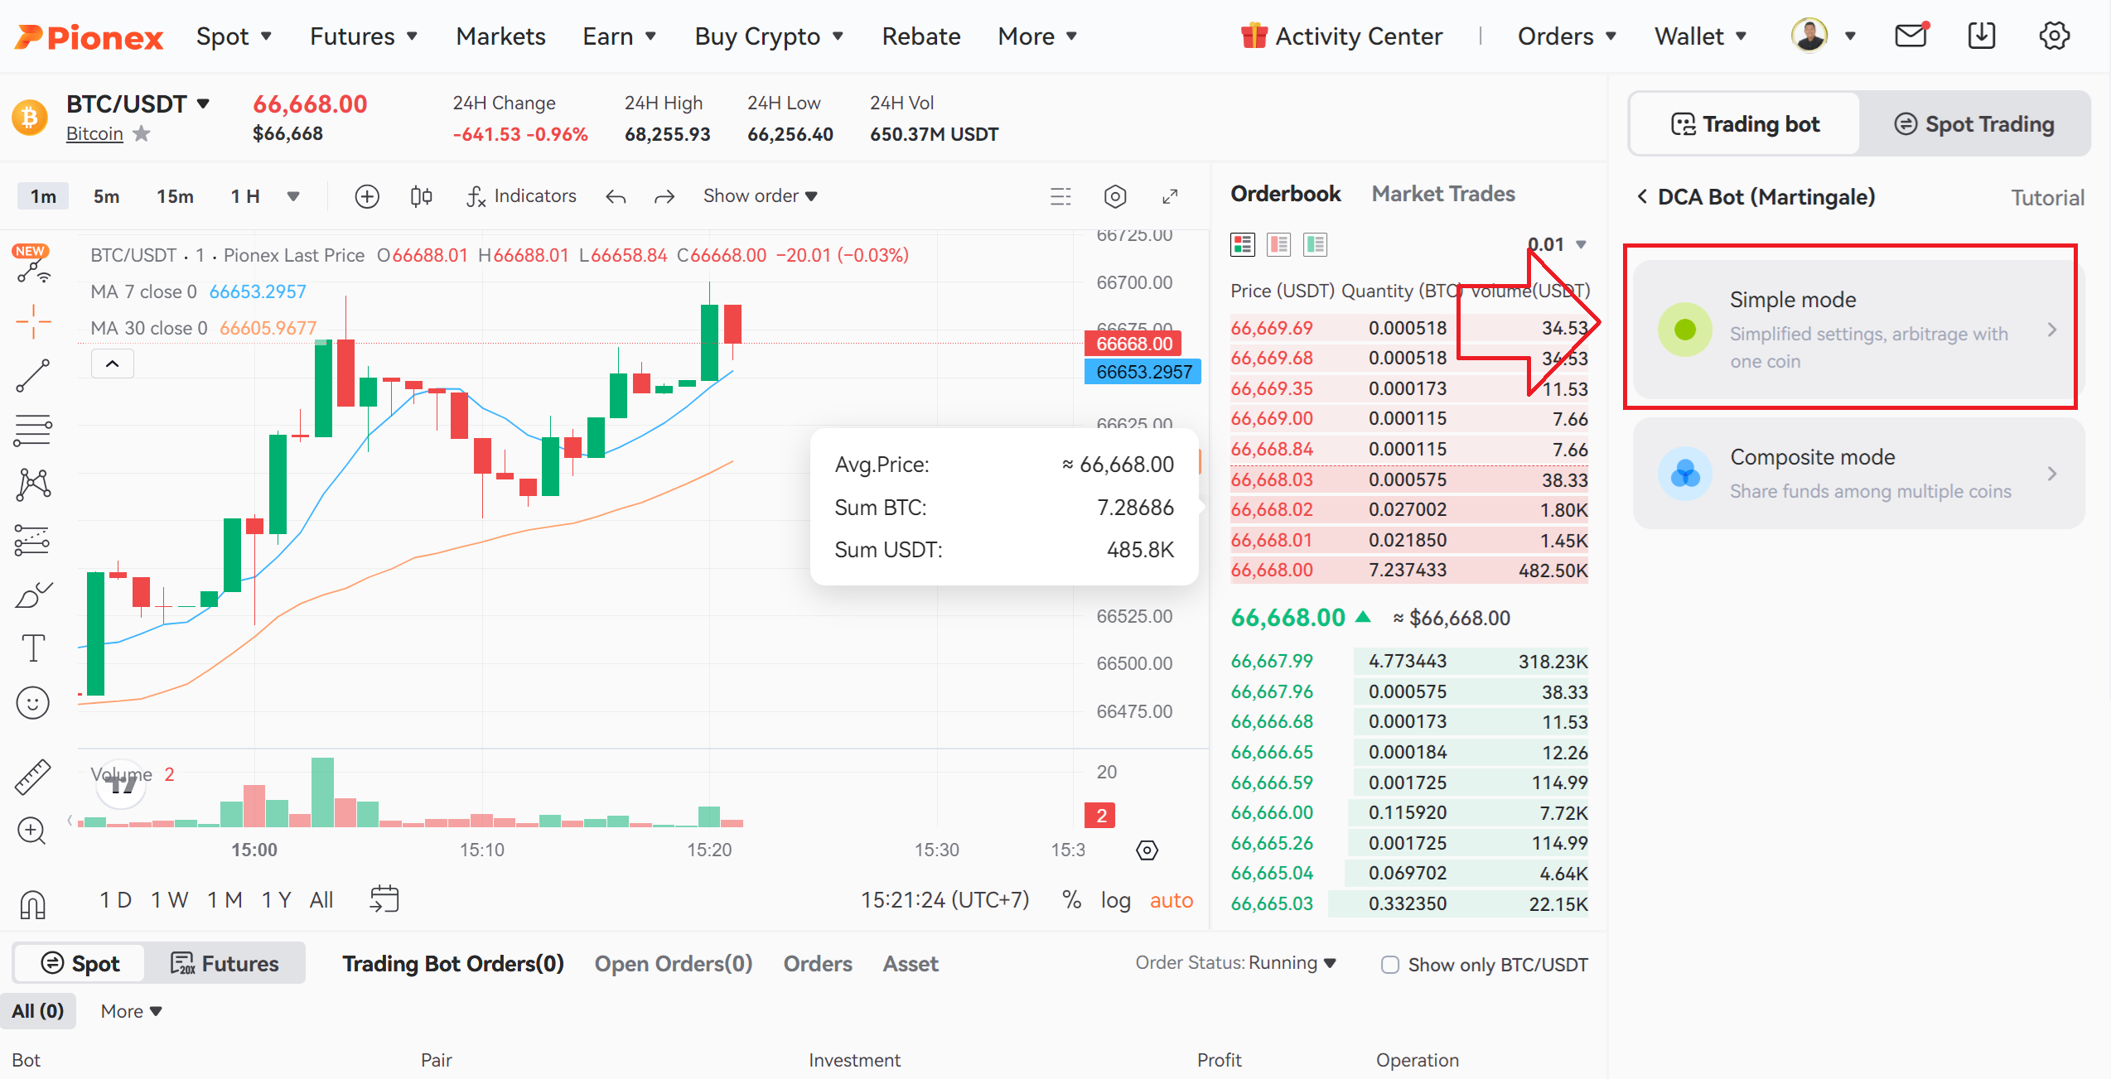This screenshot has height=1079, width=2111.
Task: Select the pattern drawing tool
Action: coord(33,484)
